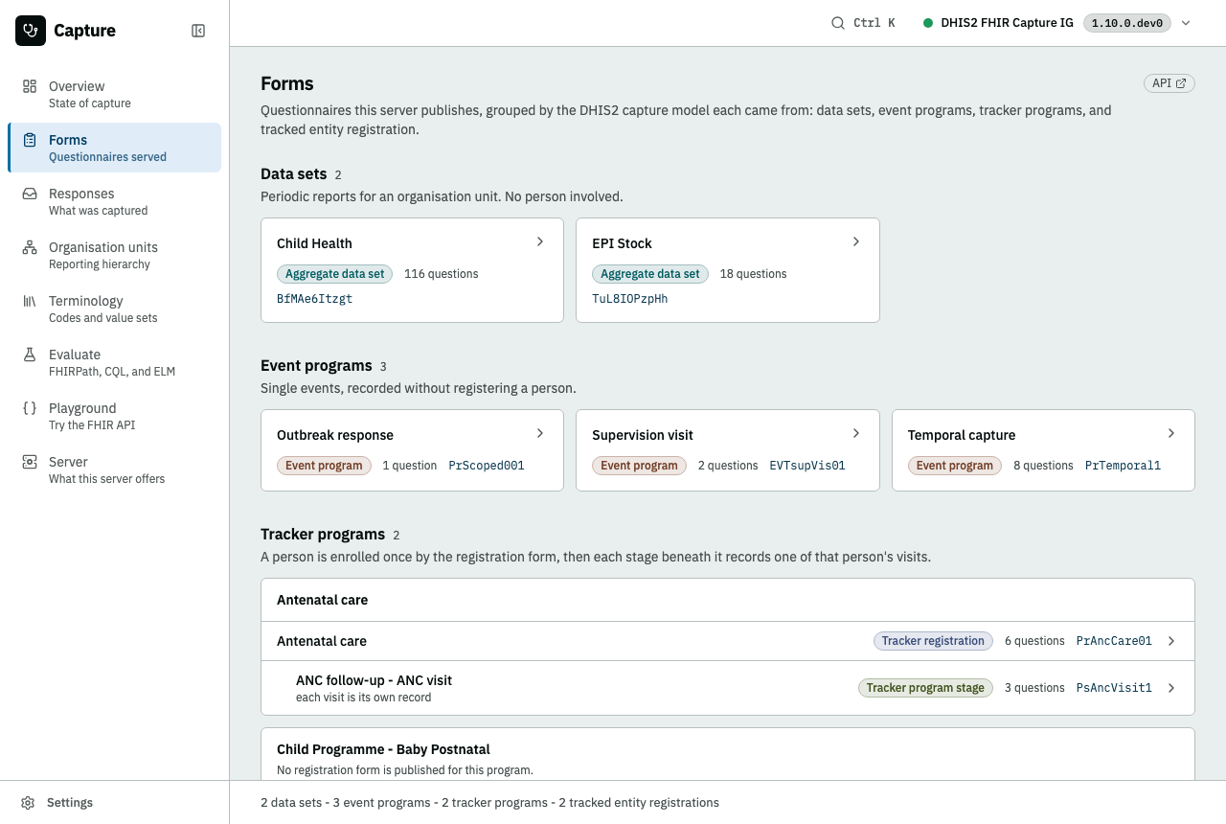Open ANC follow-up stage row chevron

[1171, 688]
